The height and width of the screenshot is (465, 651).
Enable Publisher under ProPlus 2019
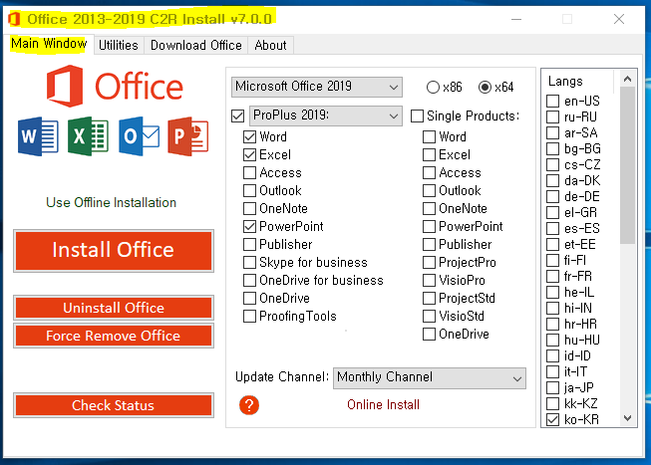[x=249, y=244]
